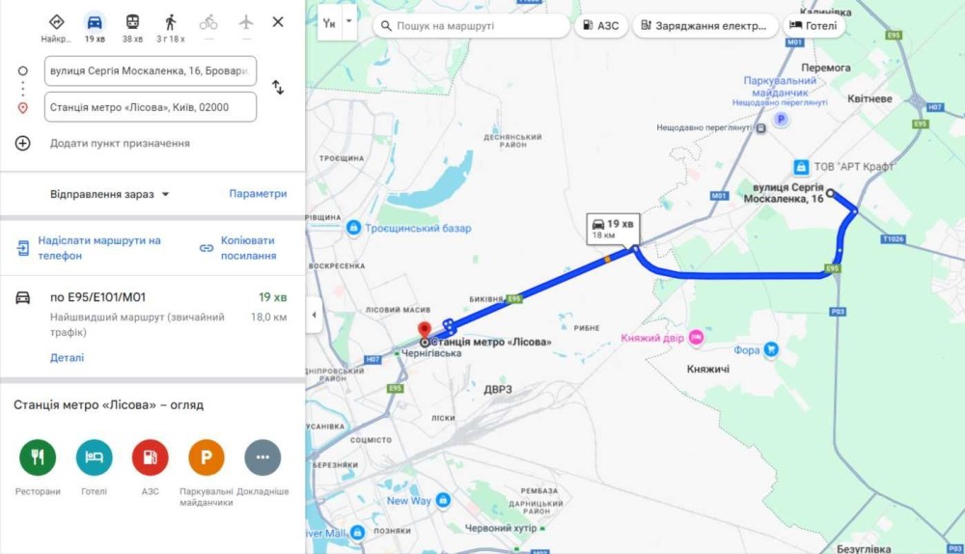Viewport: 965px width, 554px height.
Task: Switch to public transit travel mode
Action: click(132, 23)
